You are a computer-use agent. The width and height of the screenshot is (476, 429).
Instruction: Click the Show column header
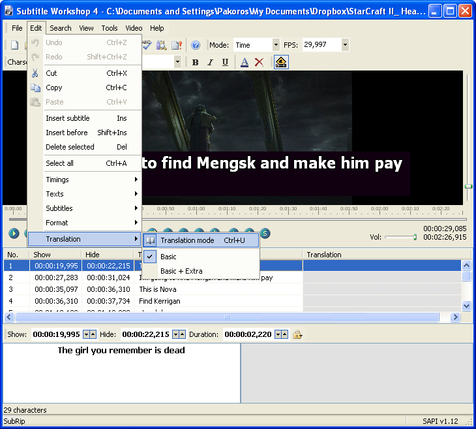[55, 255]
